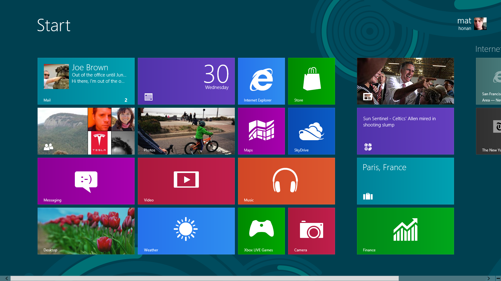Launch the Maps app
This screenshot has width=501, height=281.
pyautogui.click(x=261, y=131)
